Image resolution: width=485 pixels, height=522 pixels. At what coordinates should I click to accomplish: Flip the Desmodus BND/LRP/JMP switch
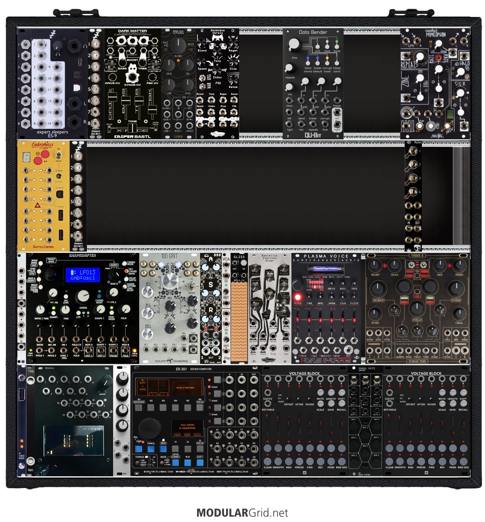202,87
